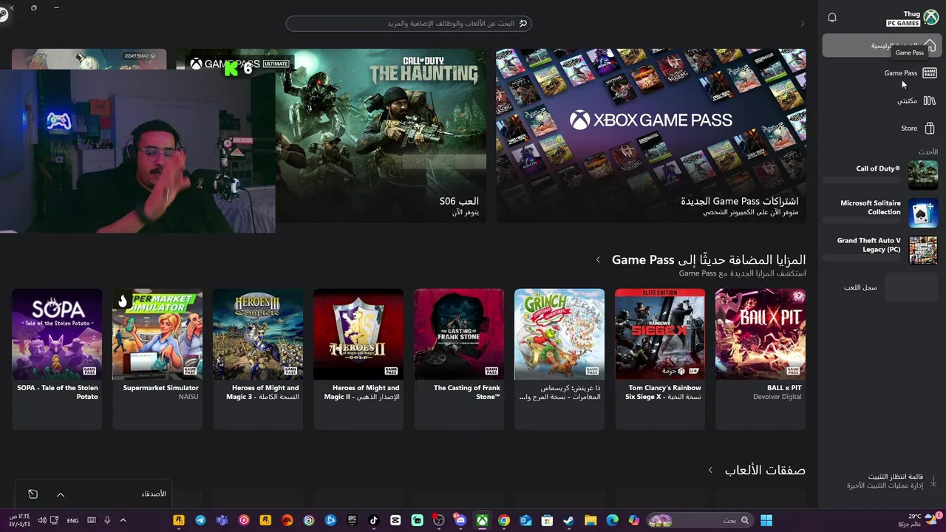Open the Xbox Game Pass banner
This screenshot has width=946, height=532.
pyautogui.click(x=651, y=135)
